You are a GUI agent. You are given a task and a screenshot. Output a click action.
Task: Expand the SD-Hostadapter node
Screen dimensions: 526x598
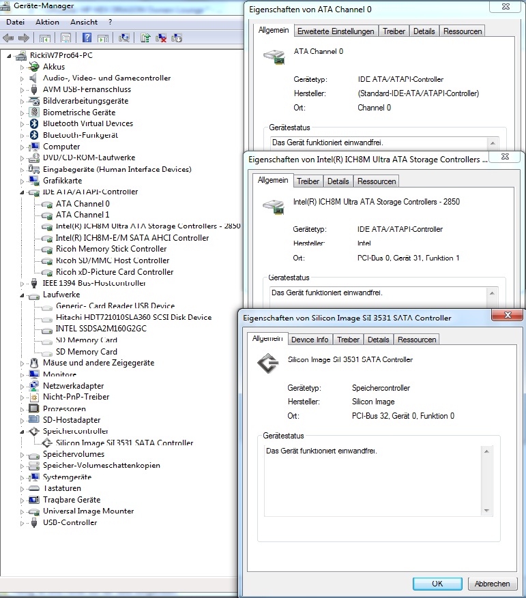pos(22,421)
